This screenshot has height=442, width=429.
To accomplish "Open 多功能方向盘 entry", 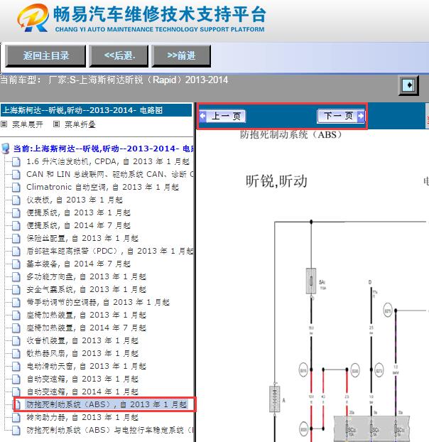I will (87, 276).
